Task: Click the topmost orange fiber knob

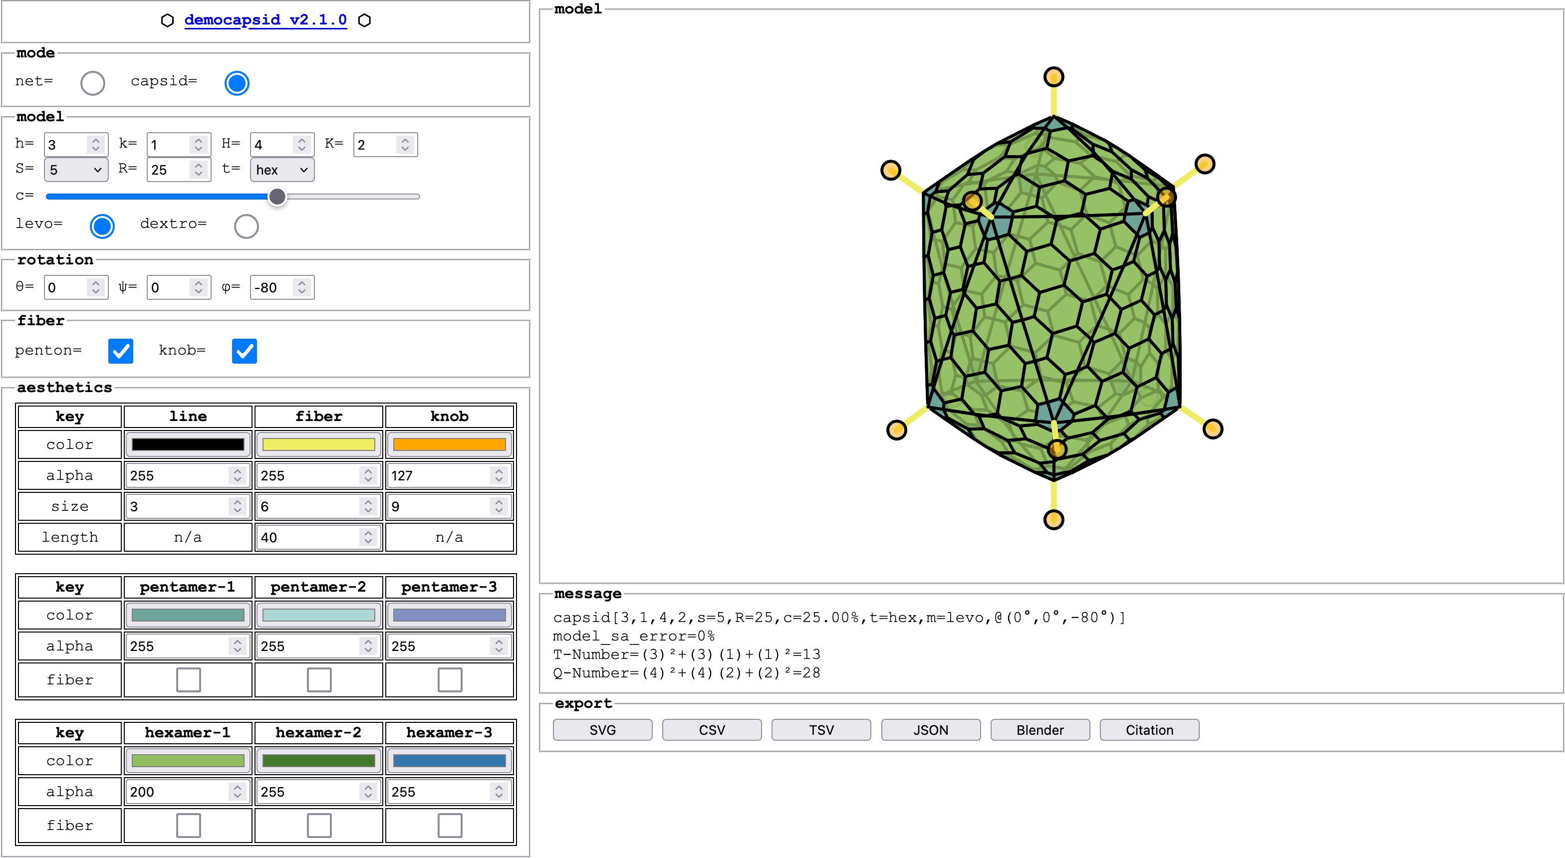Action: click(1053, 77)
